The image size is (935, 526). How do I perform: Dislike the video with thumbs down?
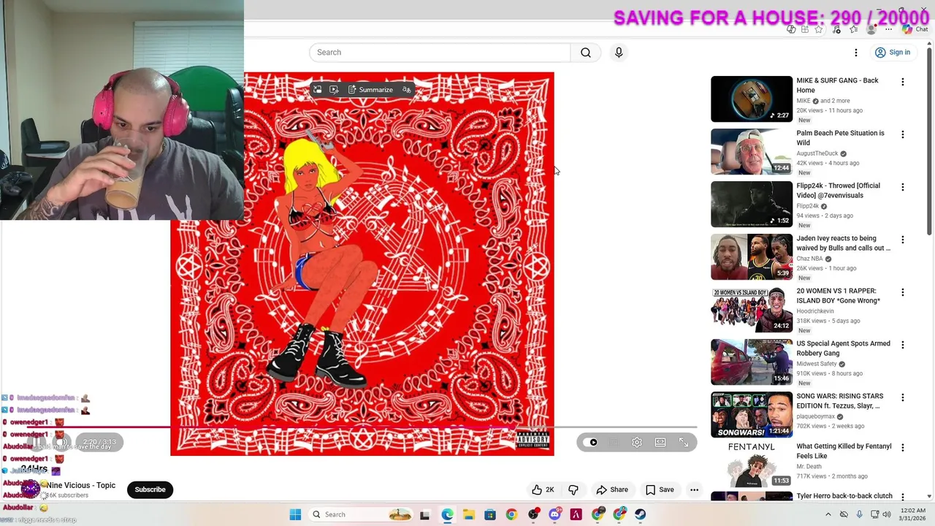point(573,490)
